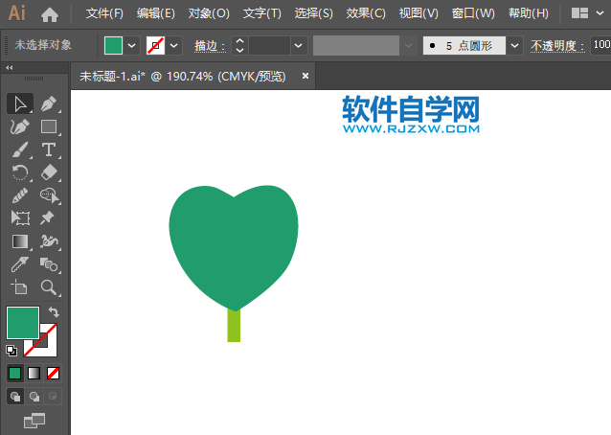Viewport: 611px width, 435px height.
Task: Open the 文字(T) menu
Action: pos(261,13)
